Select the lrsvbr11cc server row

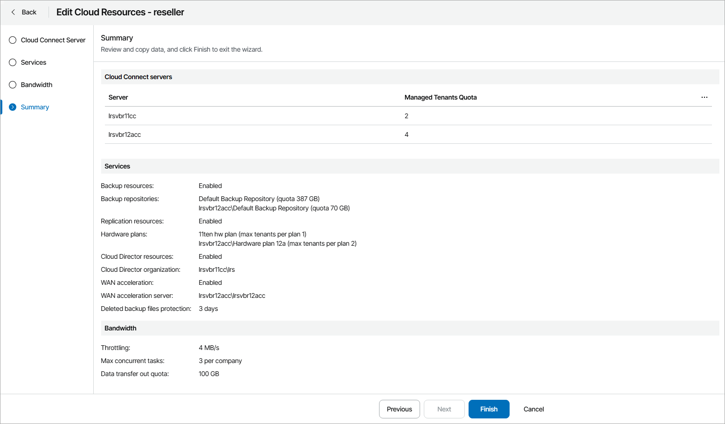click(x=122, y=116)
